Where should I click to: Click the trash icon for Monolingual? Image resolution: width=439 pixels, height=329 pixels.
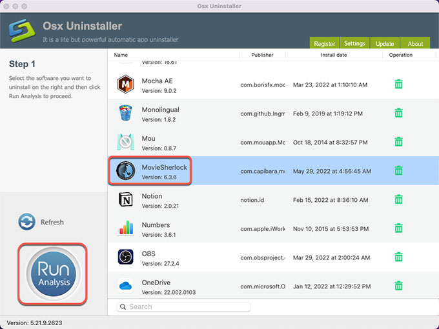tap(399, 113)
